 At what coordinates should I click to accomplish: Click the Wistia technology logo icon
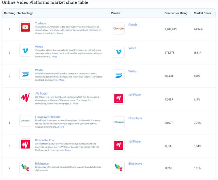25,74
